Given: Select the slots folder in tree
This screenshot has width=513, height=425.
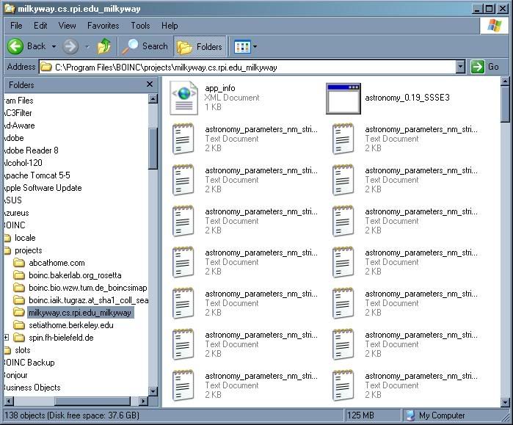Looking at the screenshot, I should (23, 350).
